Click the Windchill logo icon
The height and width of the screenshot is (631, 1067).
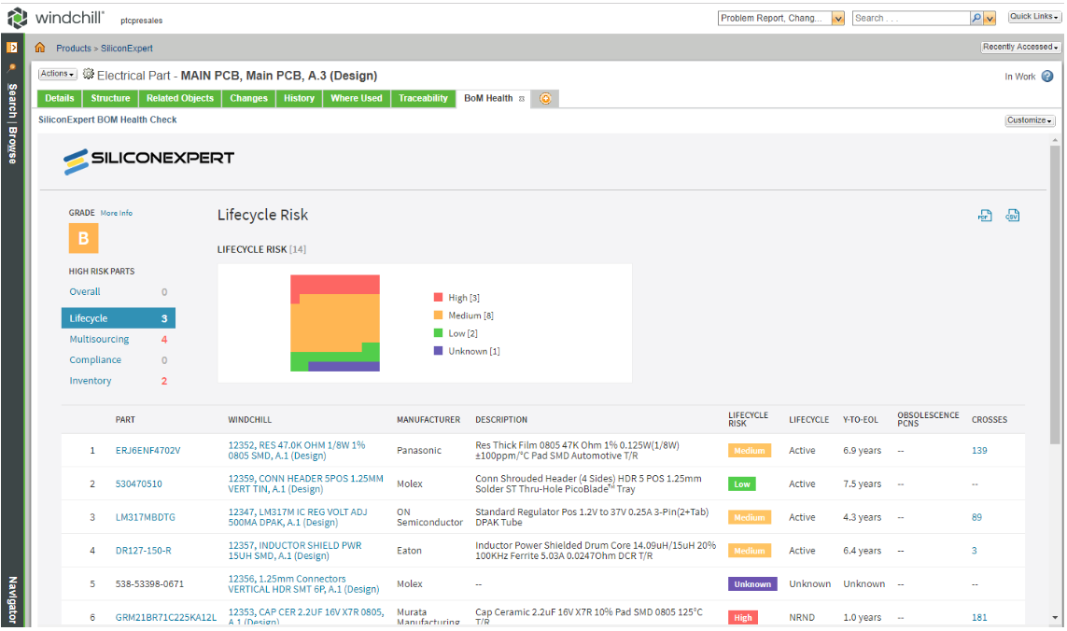pyautogui.click(x=17, y=18)
